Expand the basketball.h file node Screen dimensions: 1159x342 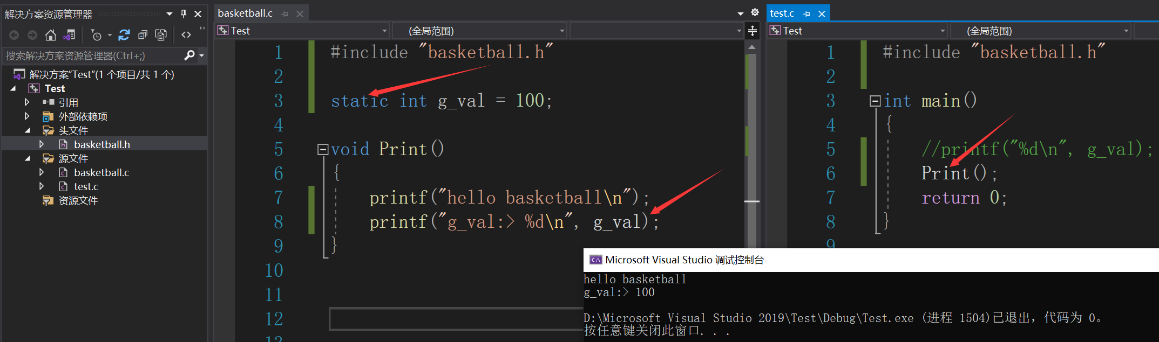(42, 144)
